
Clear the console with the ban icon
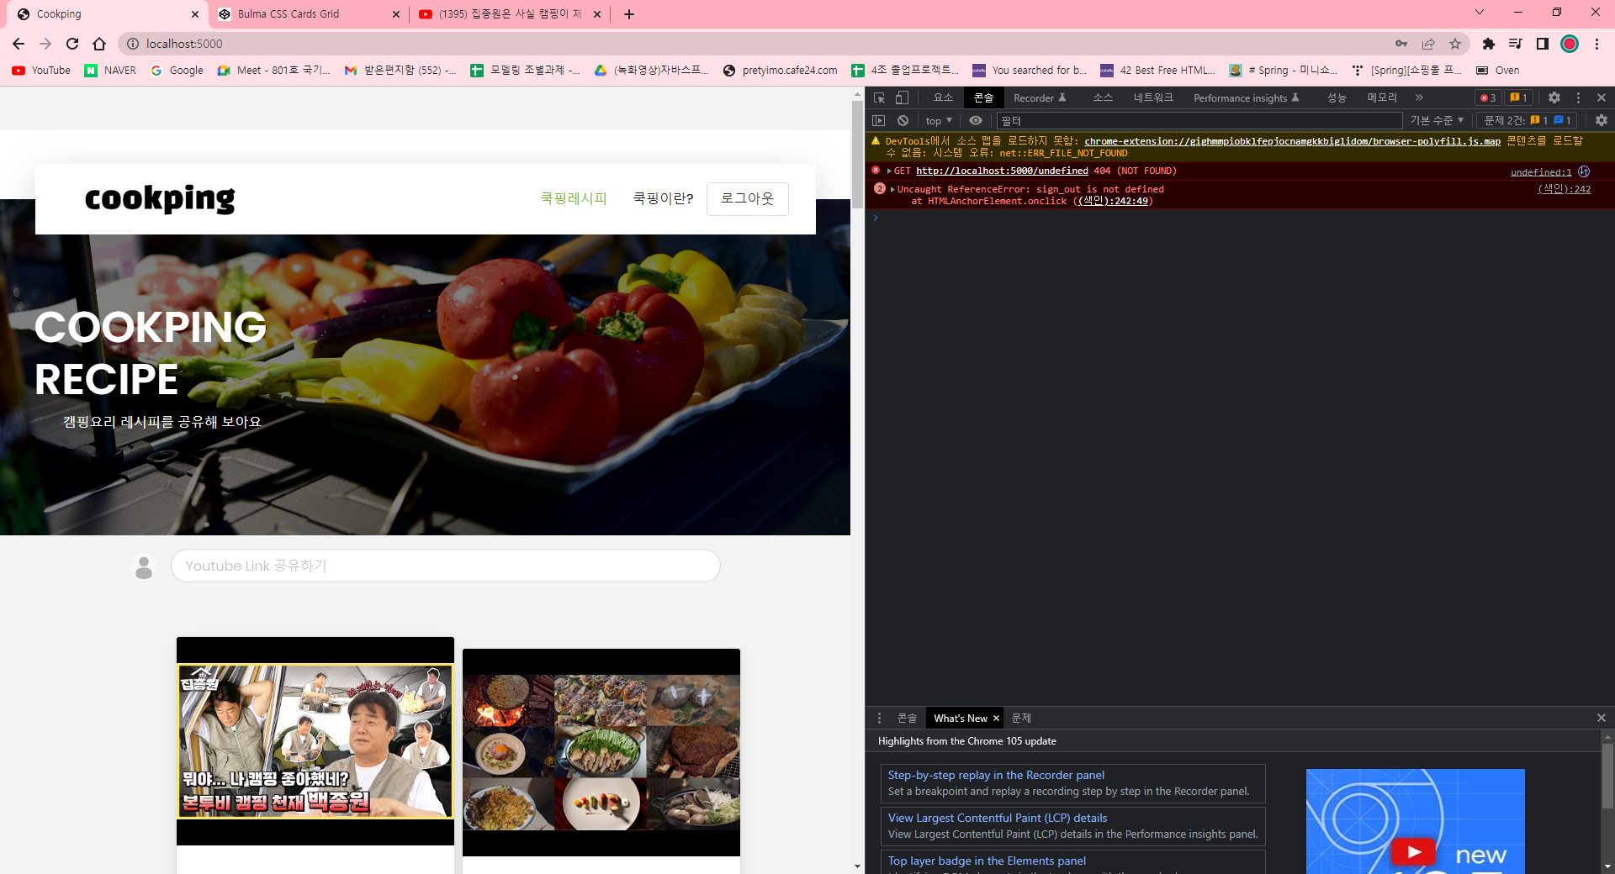903,120
